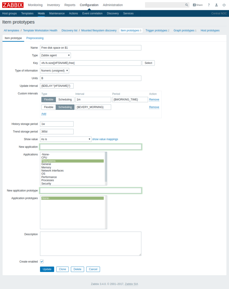Click the New application prototype field
Screen dimensions: 229x289
tap(91, 191)
